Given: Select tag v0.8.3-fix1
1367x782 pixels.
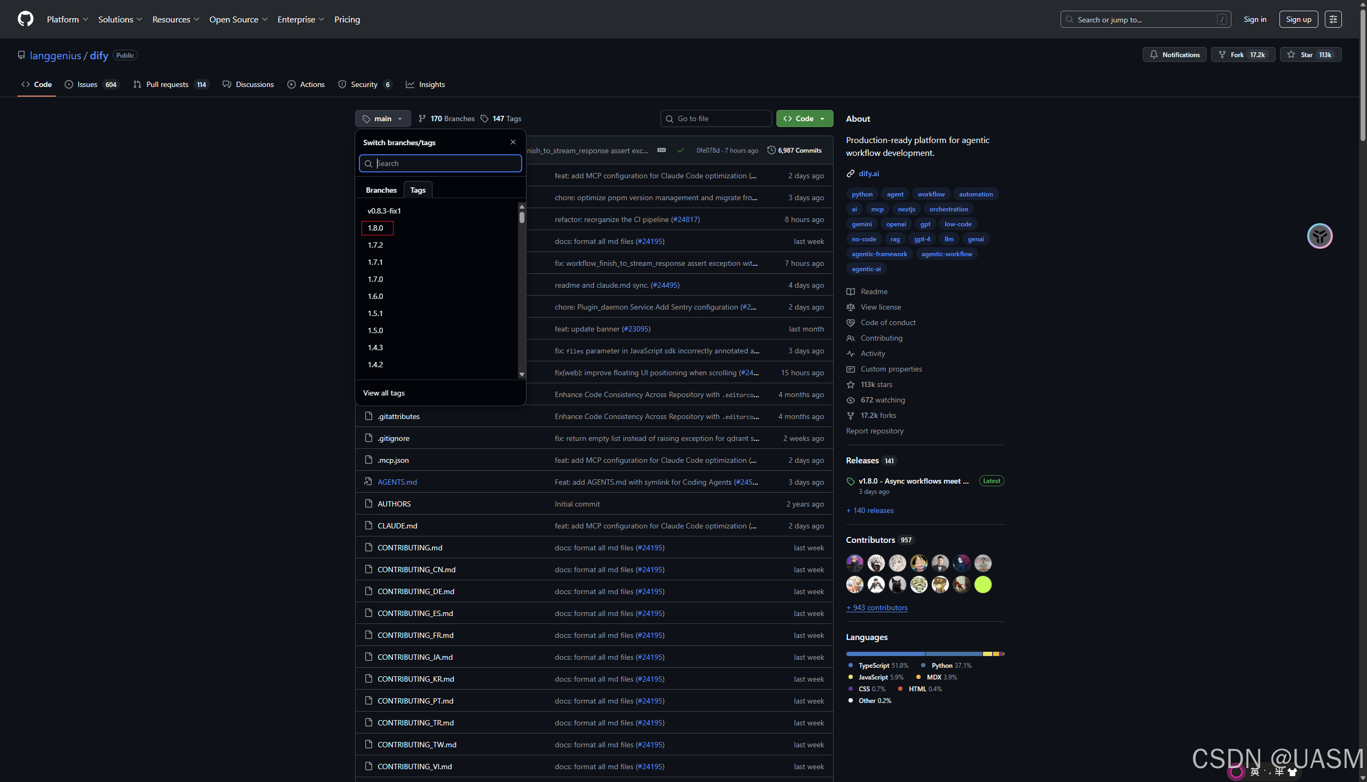Looking at the screenshot, I should click(x=384, y=211).
